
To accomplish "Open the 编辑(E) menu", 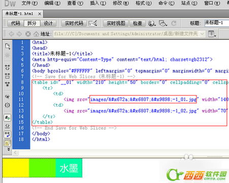I will tap(52, 3).
